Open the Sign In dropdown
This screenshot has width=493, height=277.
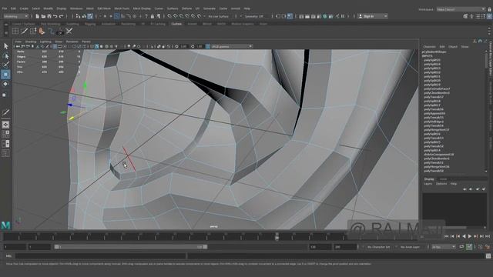(373, 16)
